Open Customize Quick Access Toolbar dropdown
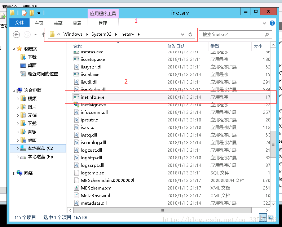This screenshot has width=282, height=227. 39,13
